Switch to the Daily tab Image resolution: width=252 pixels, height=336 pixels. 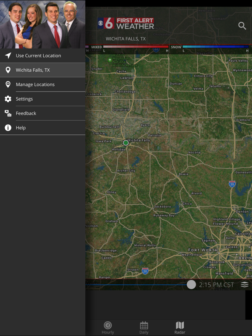coord(144,328)
